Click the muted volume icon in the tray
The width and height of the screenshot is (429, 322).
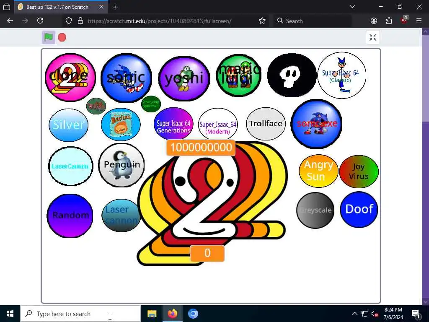pyautogui.click(x=375, y=314)
